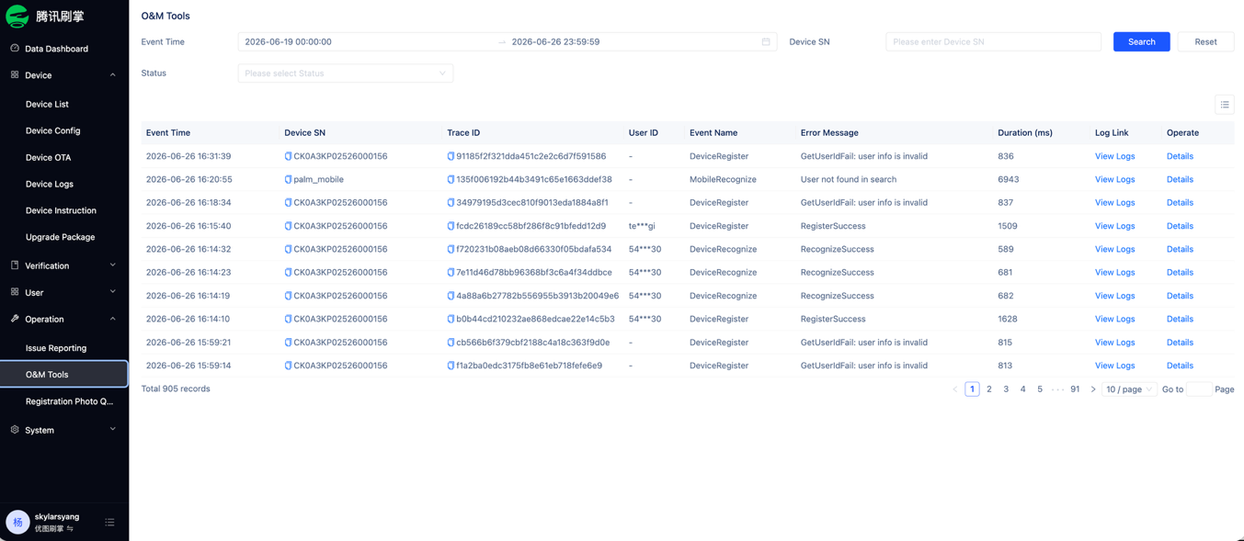The height and width of the screenshot is (541, 1244).
Task: Collapse the Device sidebar menu
Action: [x=64, y=75]
